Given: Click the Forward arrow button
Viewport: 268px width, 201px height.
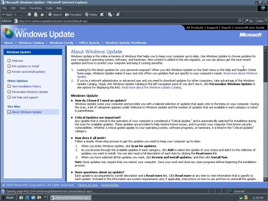Looking at the screenshot, I should (x=20, y=15).
